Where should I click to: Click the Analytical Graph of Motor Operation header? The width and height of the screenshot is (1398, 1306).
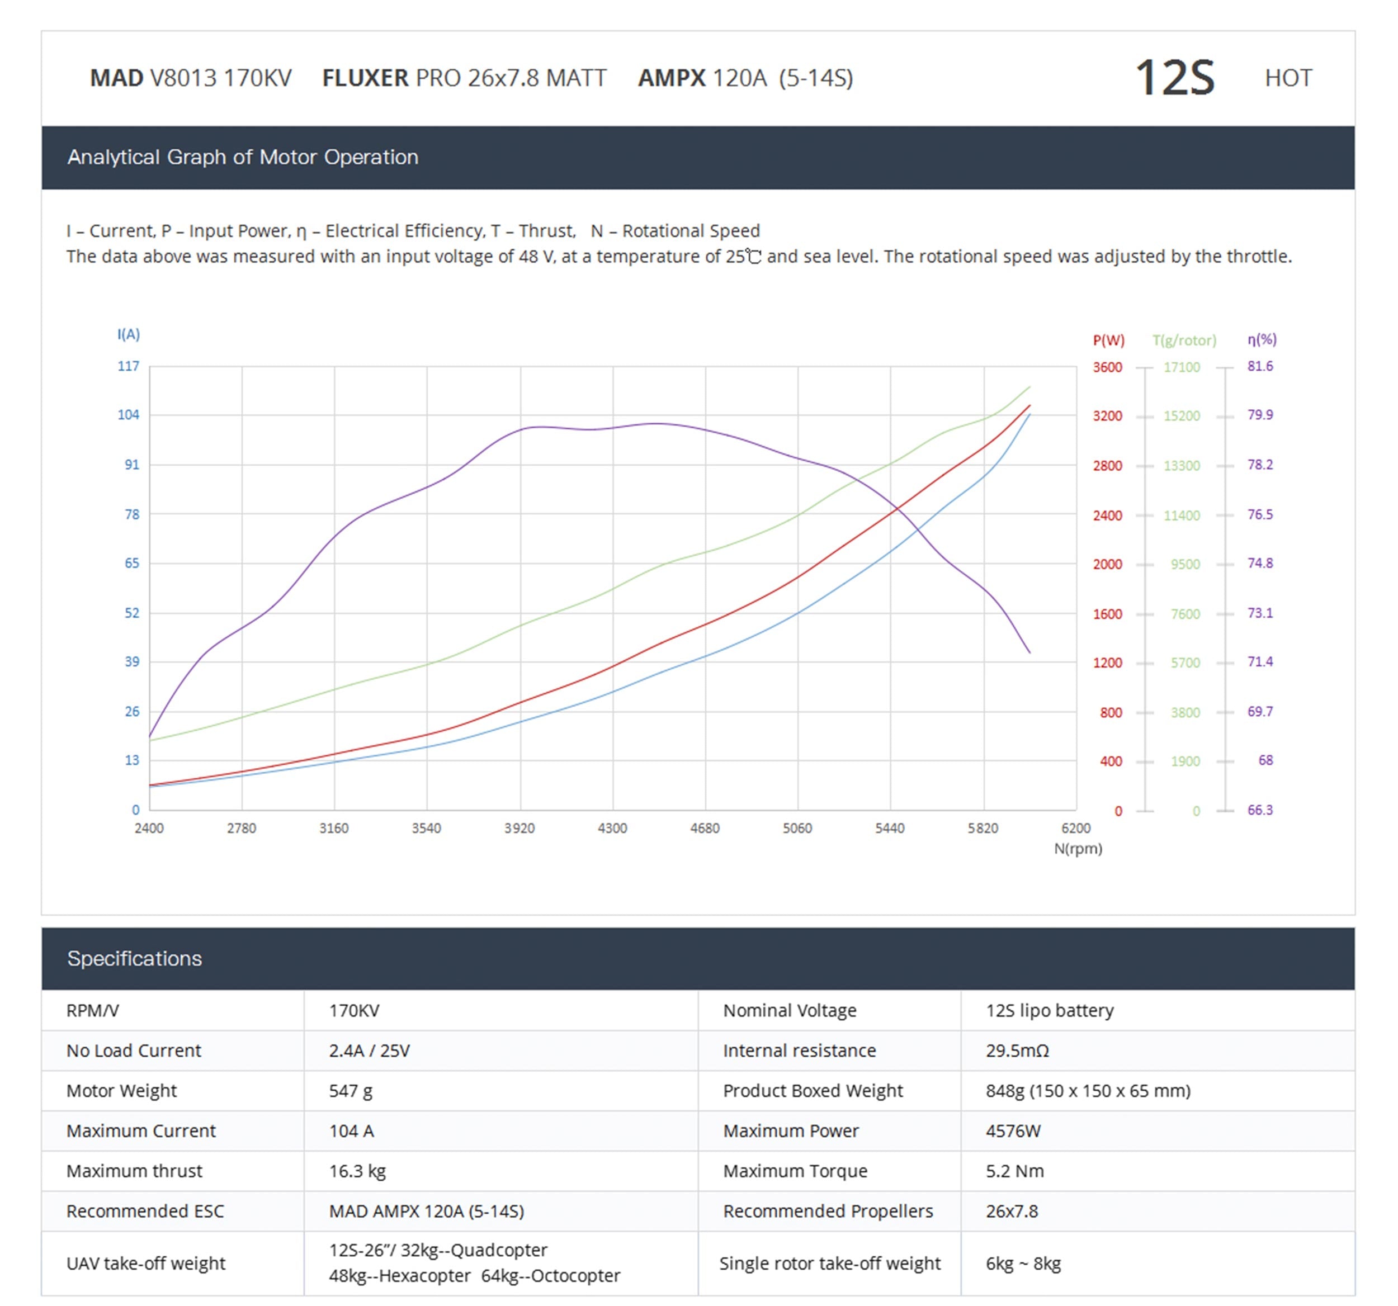pos(243,157)
